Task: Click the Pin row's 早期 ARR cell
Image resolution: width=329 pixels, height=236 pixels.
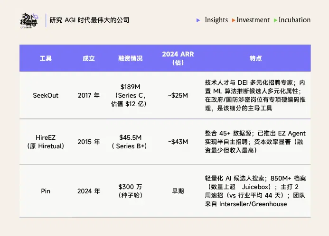Action: coord(178,191)
